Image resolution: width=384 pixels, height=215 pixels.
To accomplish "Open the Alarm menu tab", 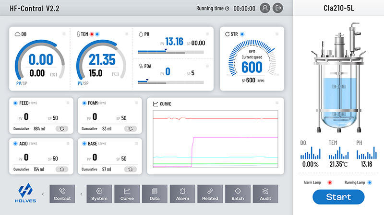I will click(x=182, y=193).
